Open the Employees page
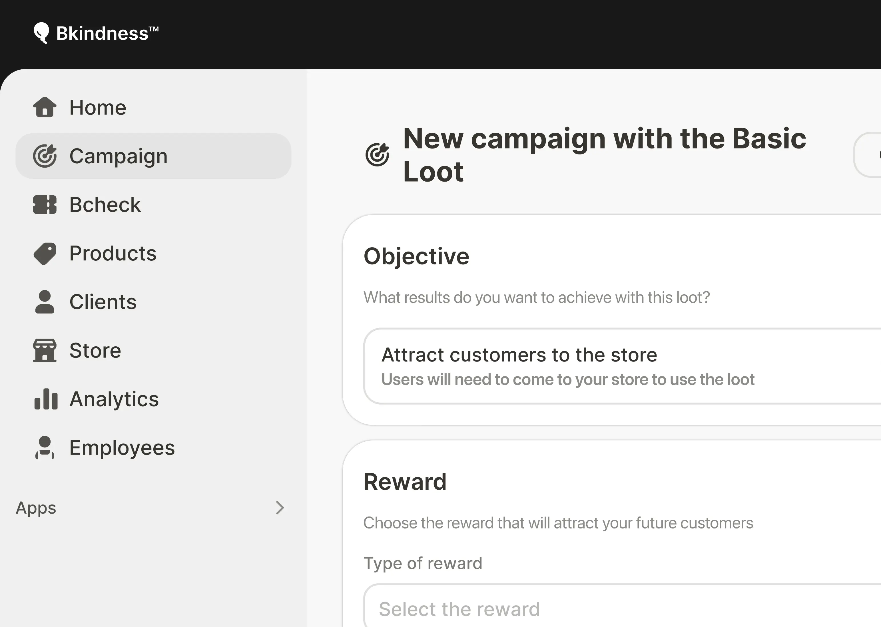This screenshot has width=881, height=627. pos(122,447)
